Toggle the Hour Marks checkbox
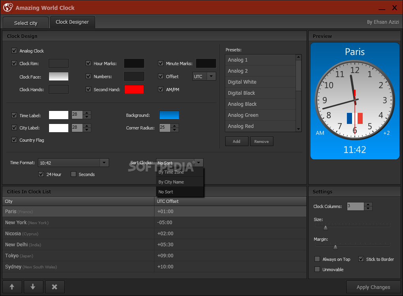This screenshot has height=296, width=403. pos(89,63)
